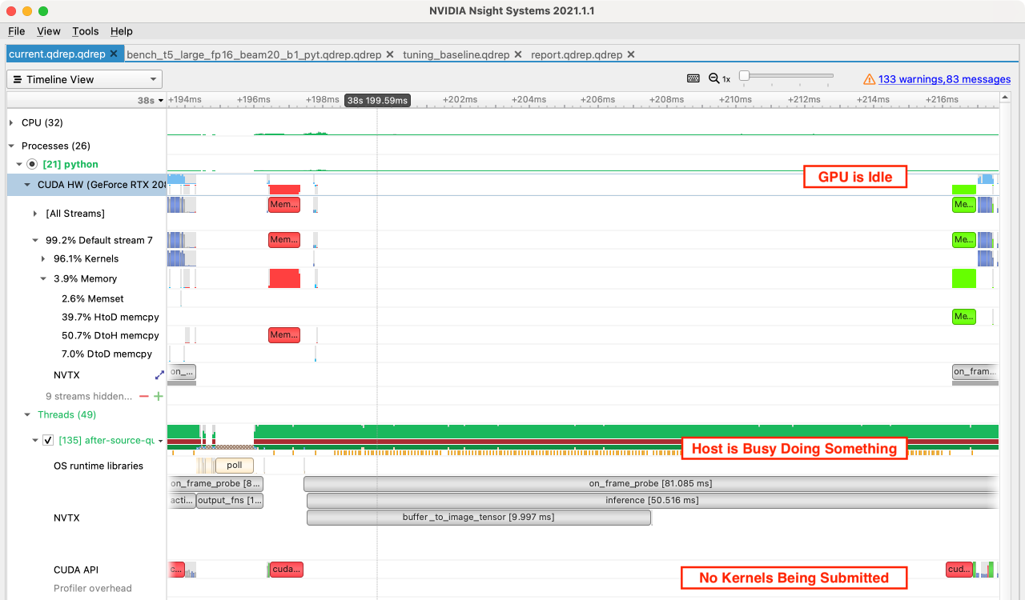Click the orange warning triangle icon
Image resolution: width=1025 pixels, height=600 pixels.
(x=869, y=79)
